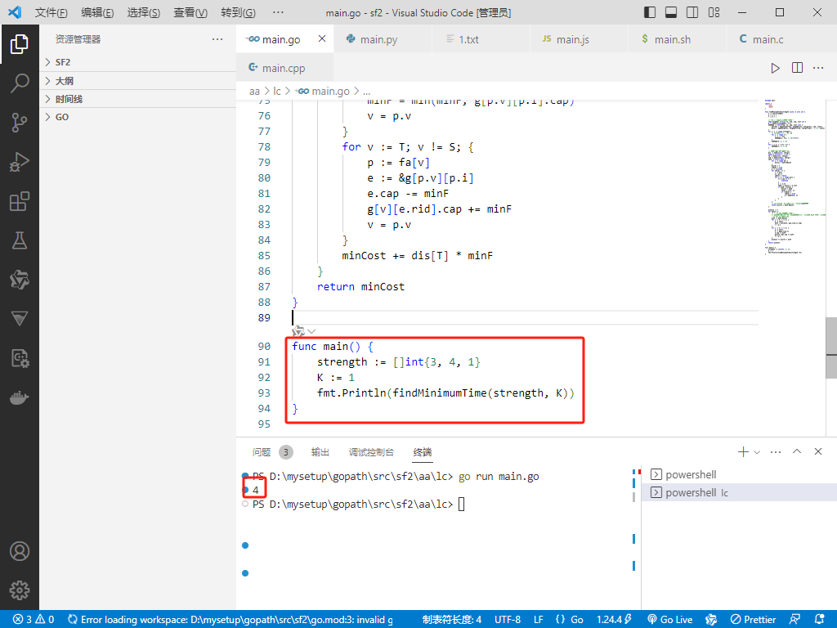Image resolution: width=837 pixels, height=628 pixels.
Task: Select the powershell lc terminal entry
Action: click(739, 492)
